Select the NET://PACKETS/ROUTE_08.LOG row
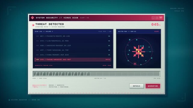The image size is (193, 108). (73, 36)
